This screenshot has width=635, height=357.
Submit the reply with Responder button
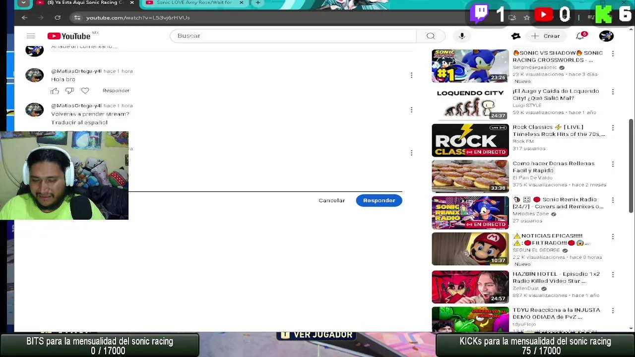(x=379, y=200)
